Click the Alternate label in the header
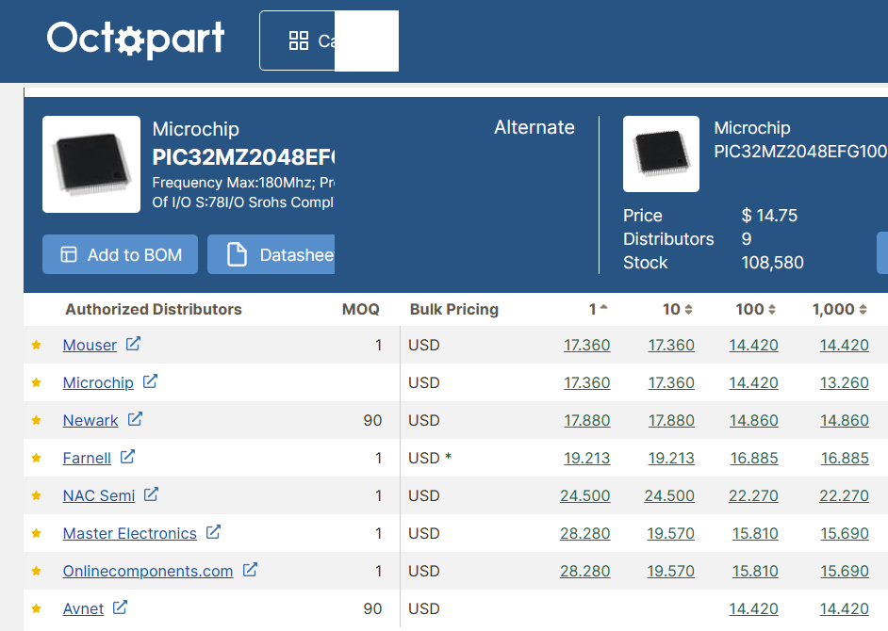This screenshot has height=631, width=888. 534,127
